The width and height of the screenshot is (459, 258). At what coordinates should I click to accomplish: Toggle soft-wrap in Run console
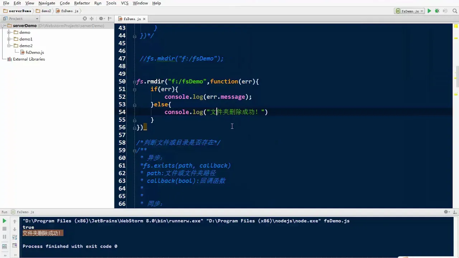pos(15,237)
